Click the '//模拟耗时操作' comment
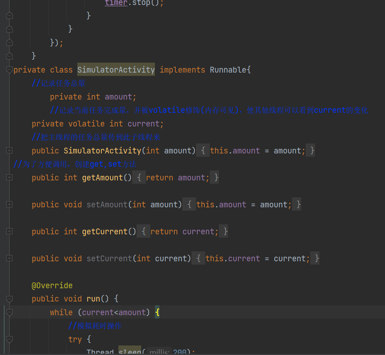385x355 pixels. pos(95,326)
